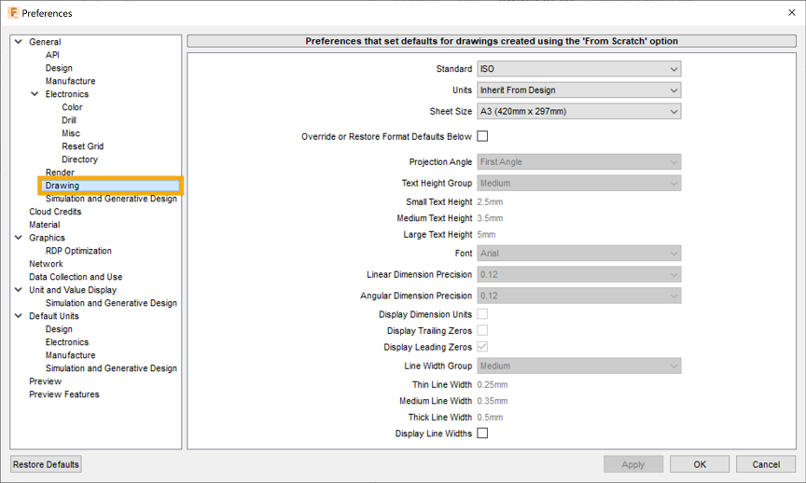Select the Render preferences item

60,172
